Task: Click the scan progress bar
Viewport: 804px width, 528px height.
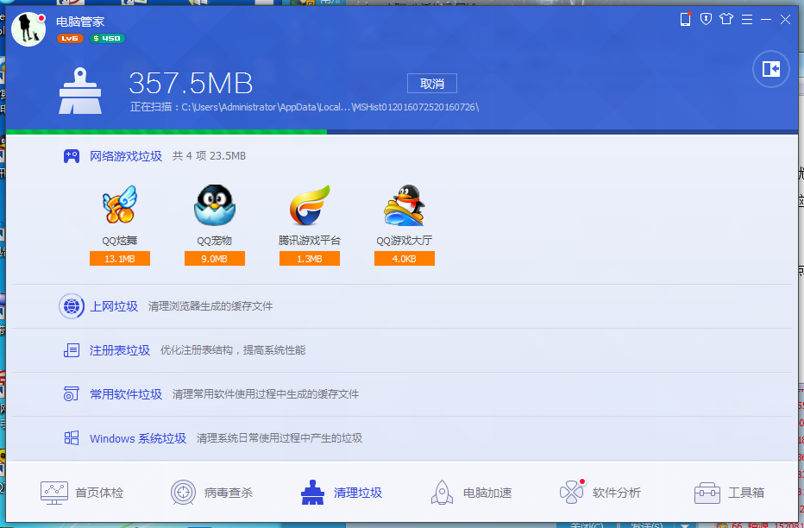Action: 402,132
